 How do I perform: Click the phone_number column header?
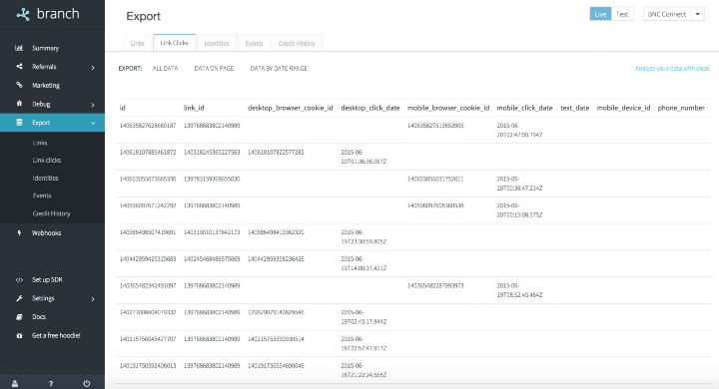click(x=681, y=108)
